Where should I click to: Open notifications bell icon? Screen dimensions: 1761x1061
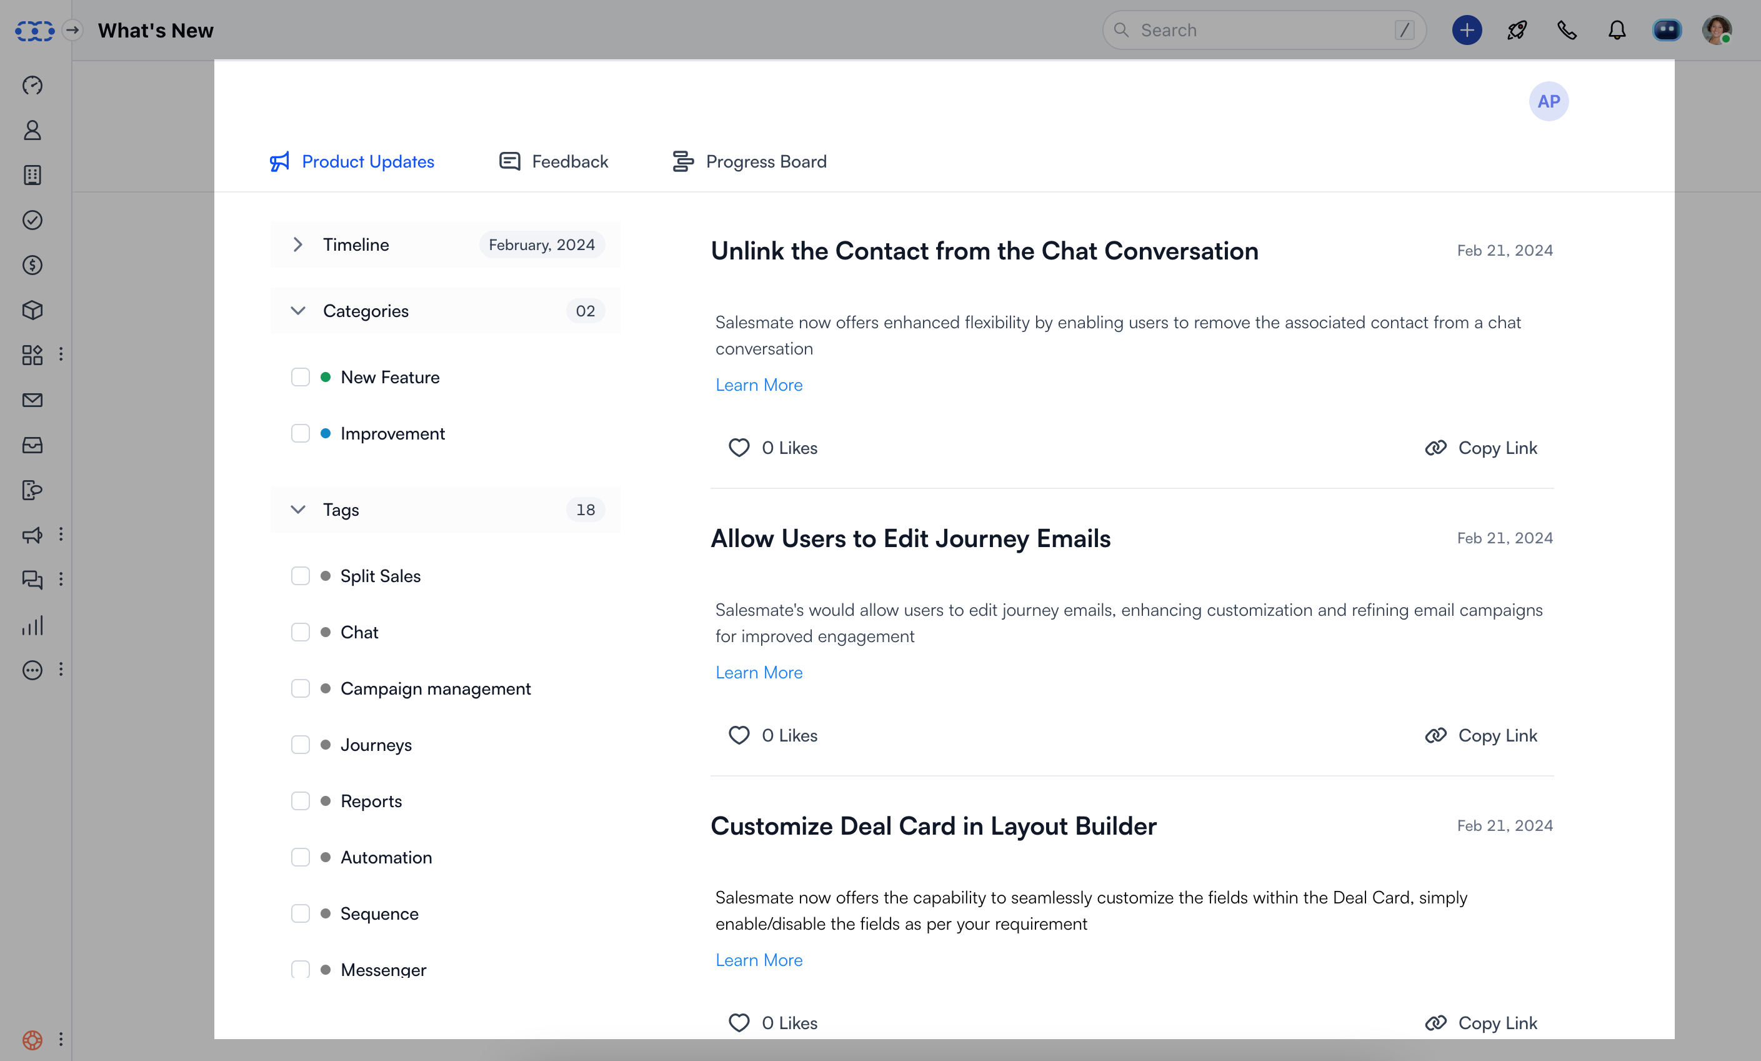click(x=1617, y=30)
